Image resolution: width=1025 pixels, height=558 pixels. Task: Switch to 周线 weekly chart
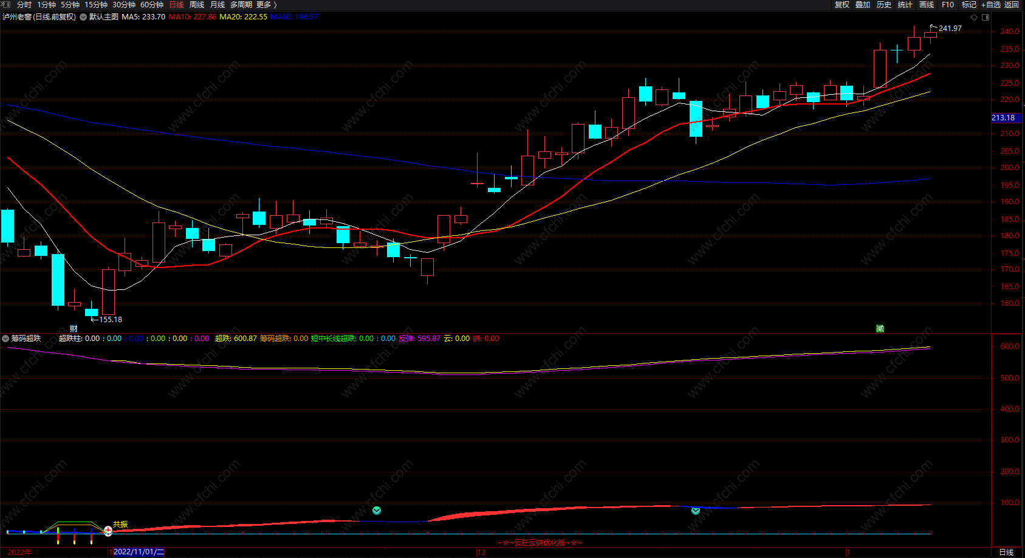197,5
